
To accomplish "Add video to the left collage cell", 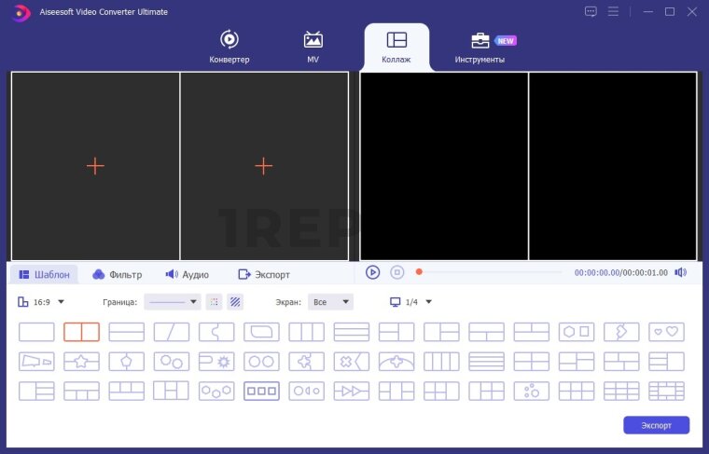I will 95,166.
